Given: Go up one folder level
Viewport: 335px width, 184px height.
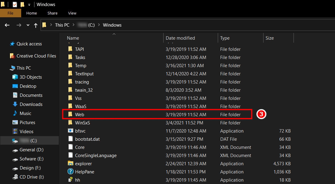Looking at the screenshot, I should click(36, 25).
